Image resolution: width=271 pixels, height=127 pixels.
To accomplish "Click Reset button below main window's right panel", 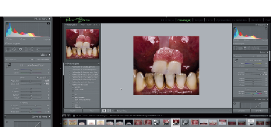I will point(260,111).
